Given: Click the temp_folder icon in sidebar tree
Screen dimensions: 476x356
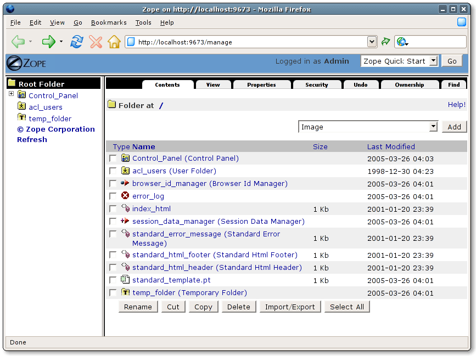Looking at the screenshot, I should click(22, 118).
